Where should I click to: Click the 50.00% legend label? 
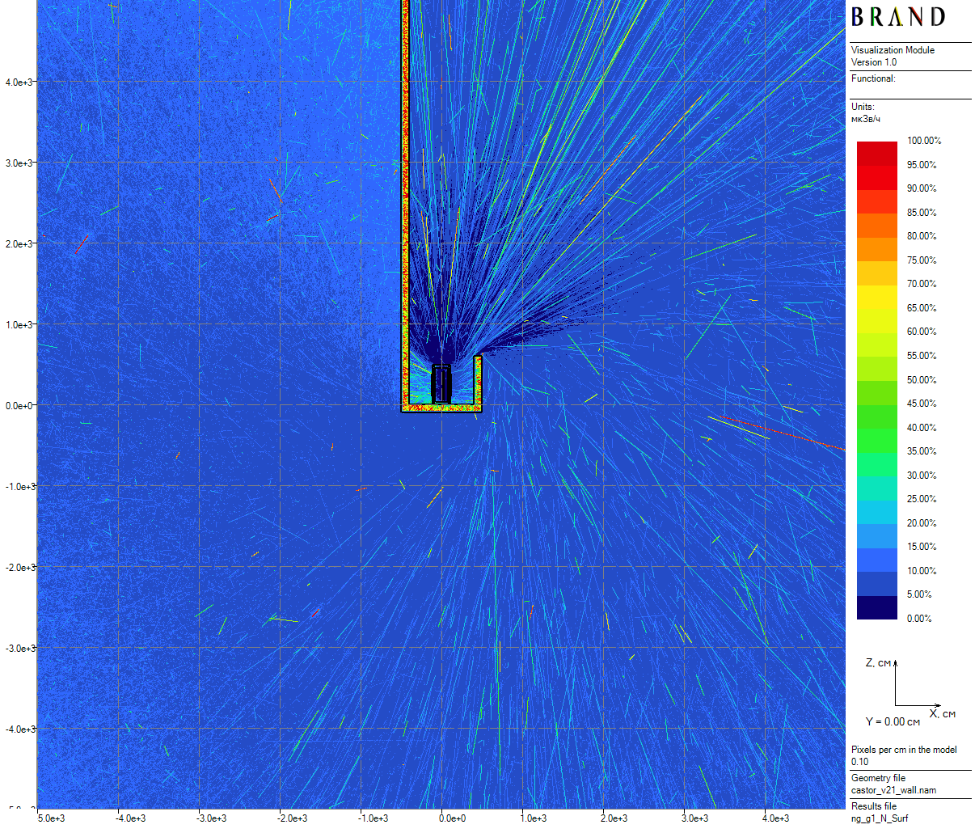point(922,380)
